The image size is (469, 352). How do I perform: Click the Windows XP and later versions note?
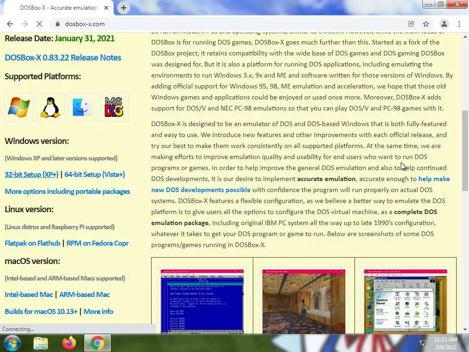coord(61,158)
